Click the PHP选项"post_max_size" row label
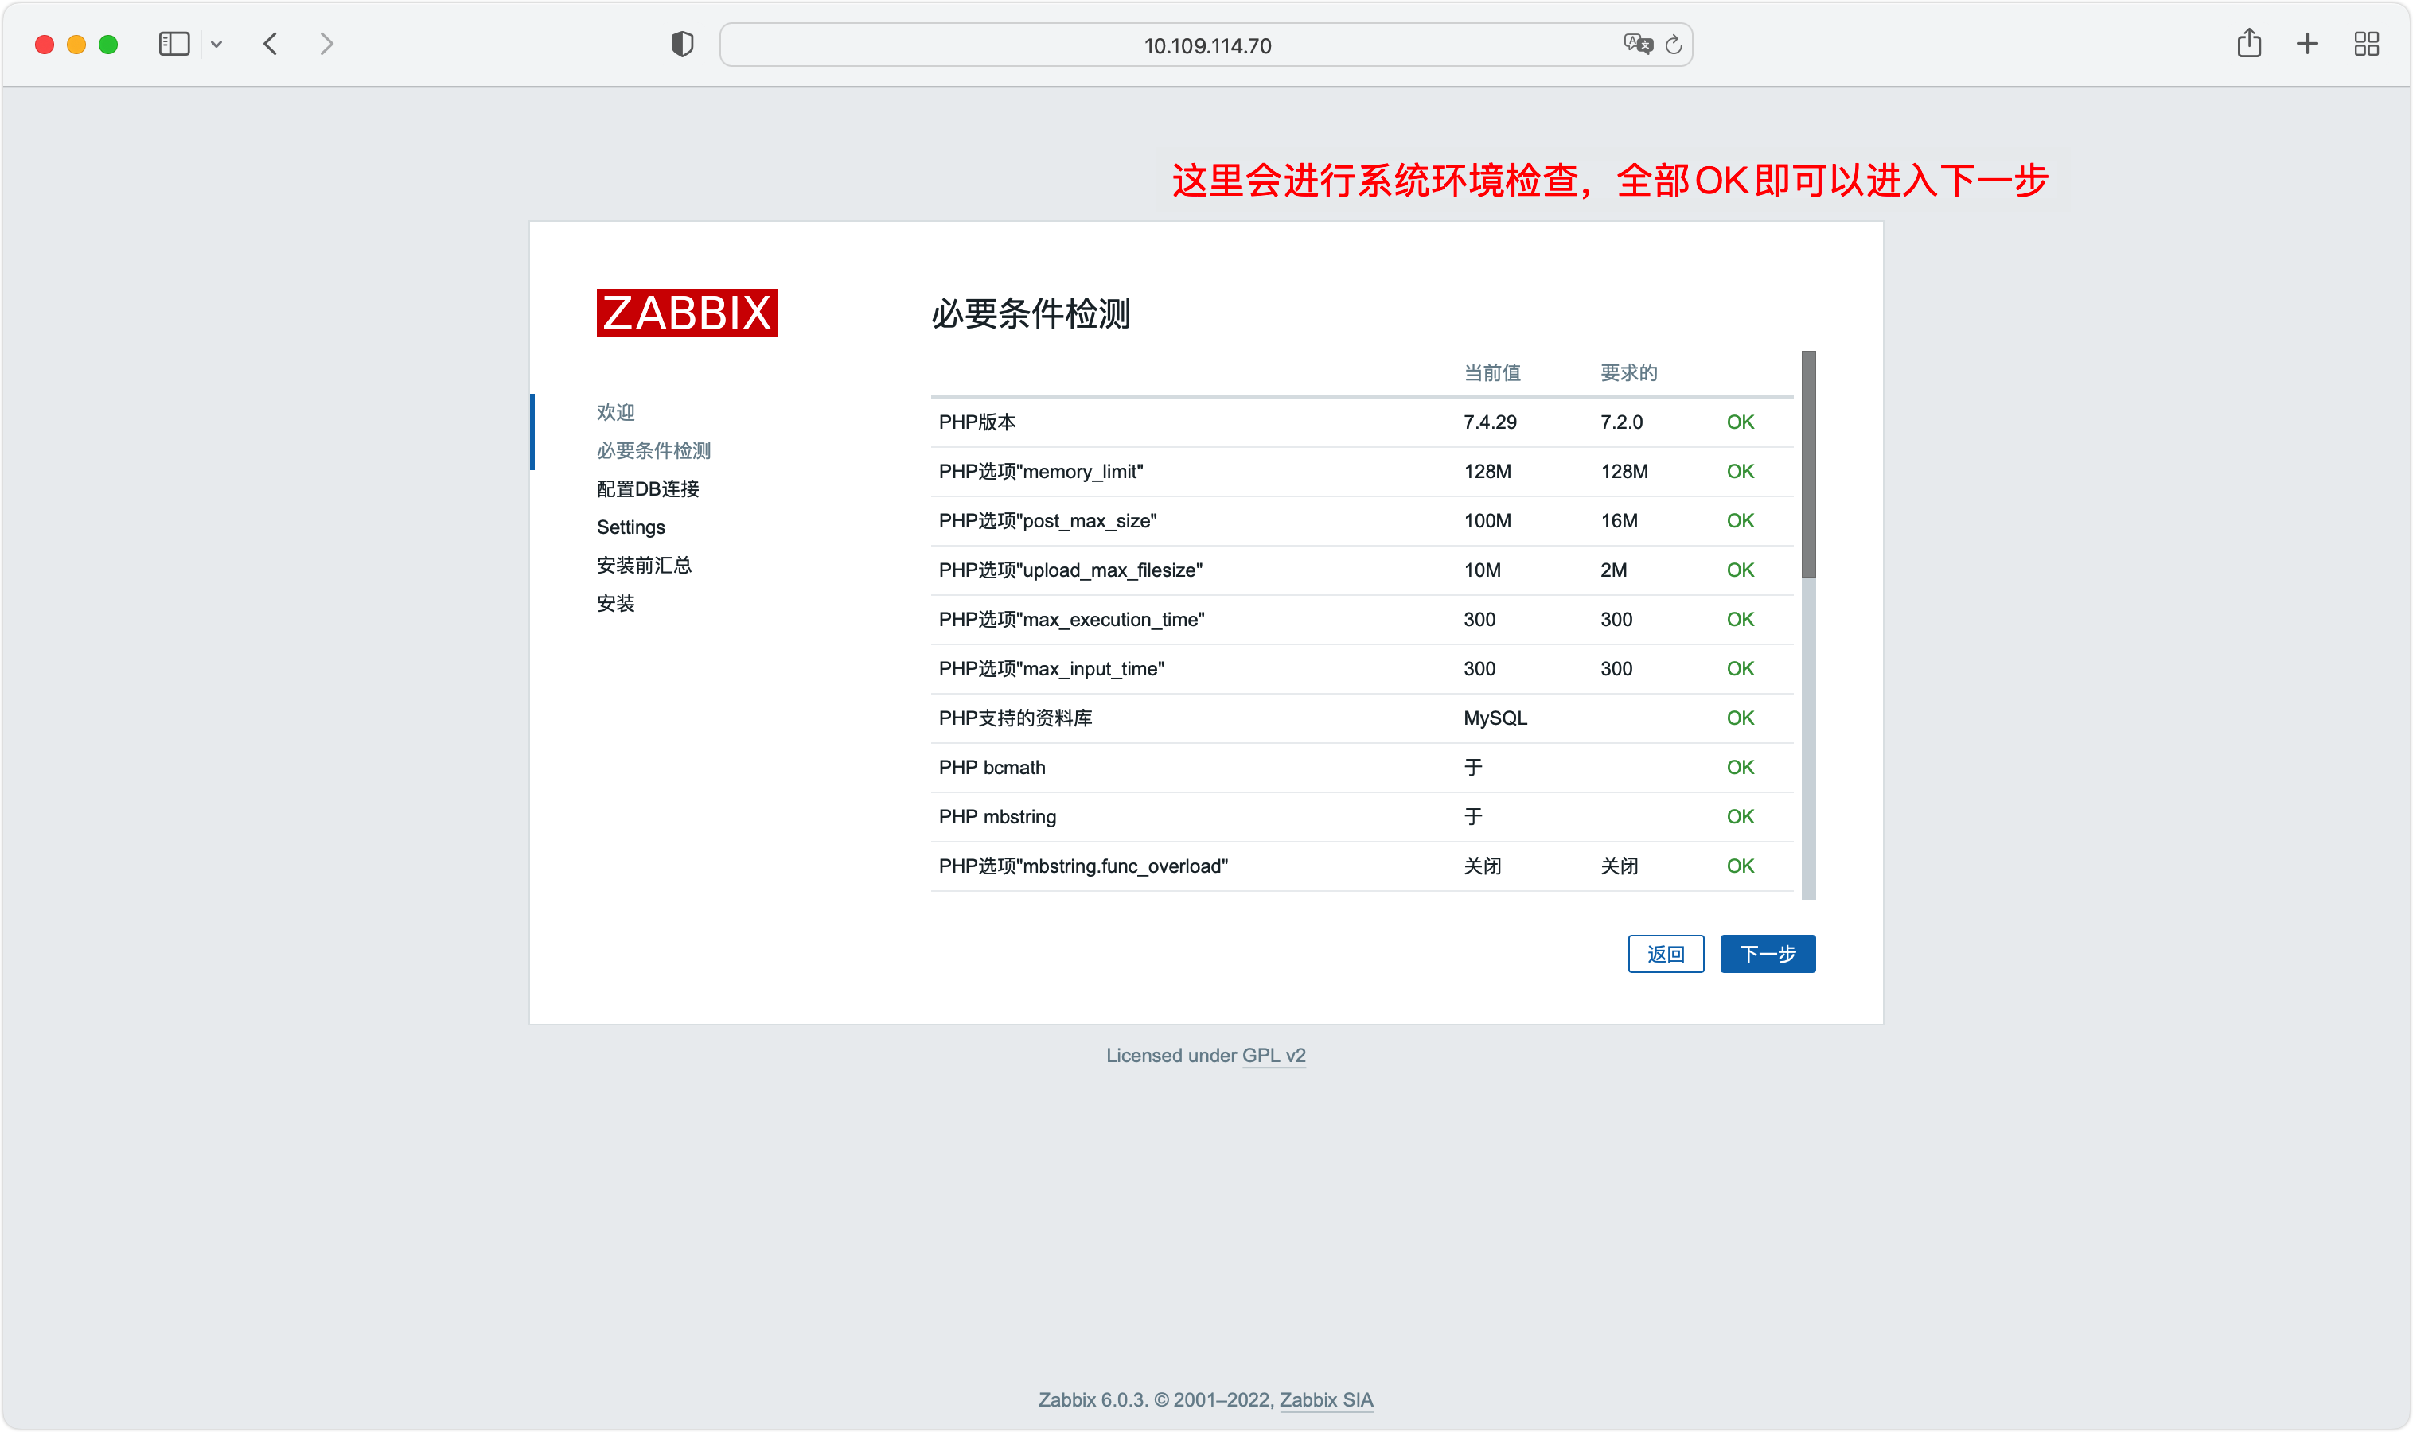Screen dimensions: 2413x1432 click(x=1047, y=520)
